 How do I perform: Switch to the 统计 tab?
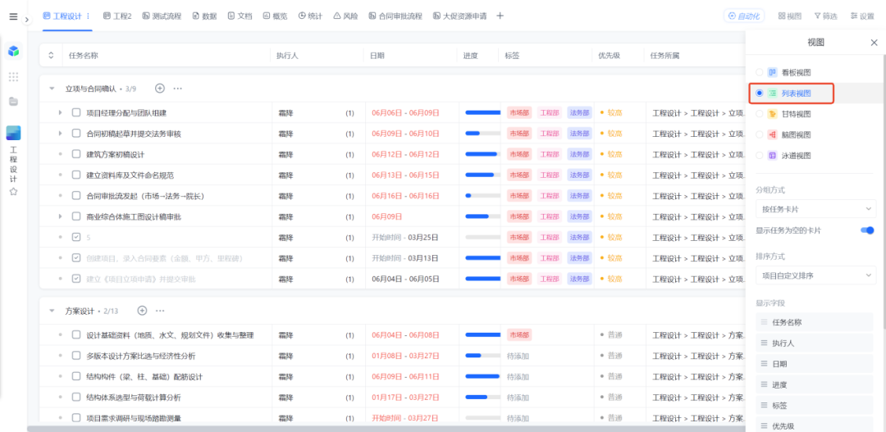(310, 16)
